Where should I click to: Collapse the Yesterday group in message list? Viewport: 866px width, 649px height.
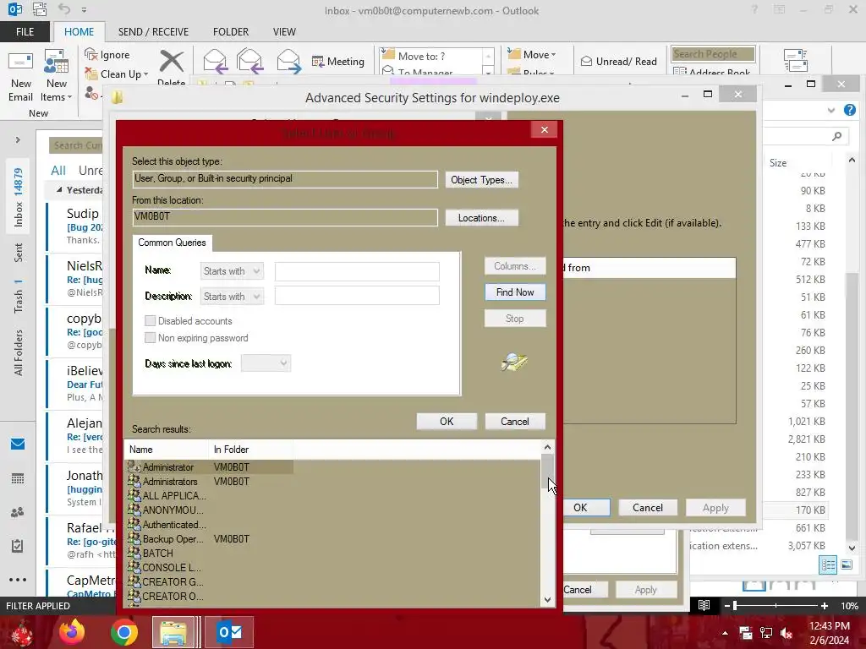coord(59,190)
